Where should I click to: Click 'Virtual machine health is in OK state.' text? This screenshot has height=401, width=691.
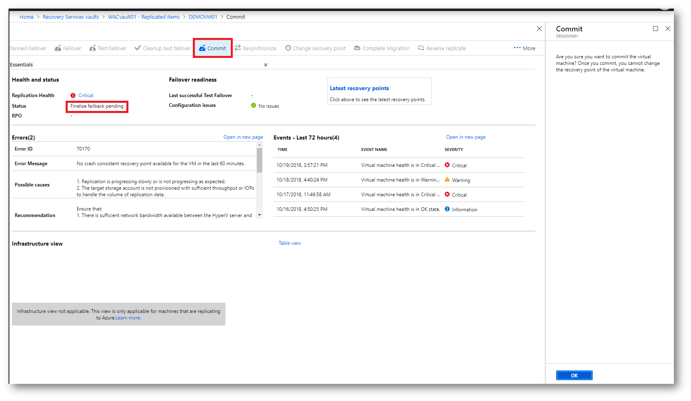[x=401, y=209]
